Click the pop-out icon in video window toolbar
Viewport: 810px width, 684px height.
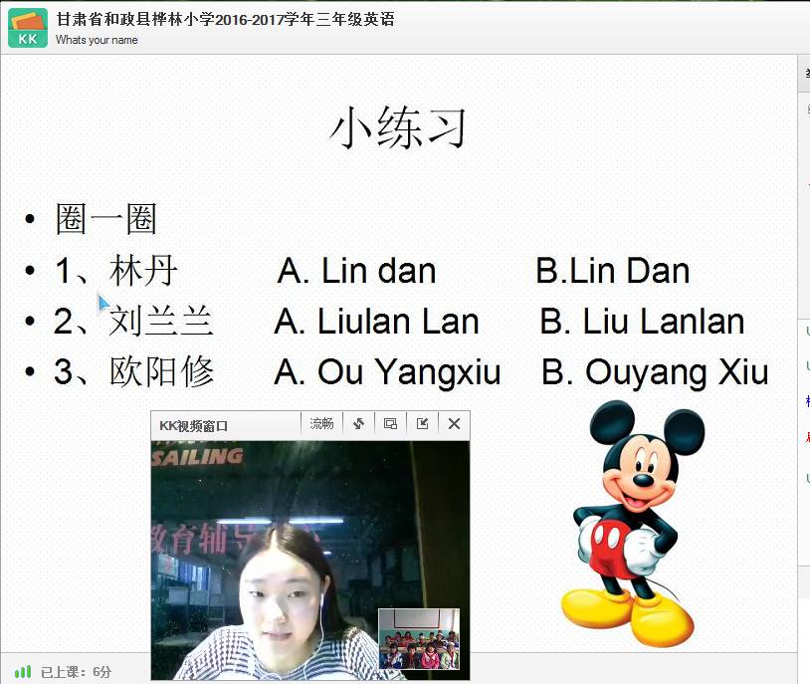pyautogui.click(x=423, y=424)
